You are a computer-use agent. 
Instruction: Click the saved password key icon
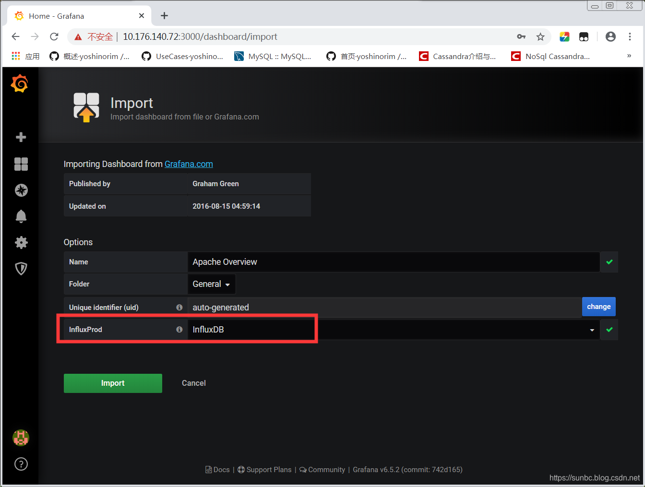click(521, 36)
